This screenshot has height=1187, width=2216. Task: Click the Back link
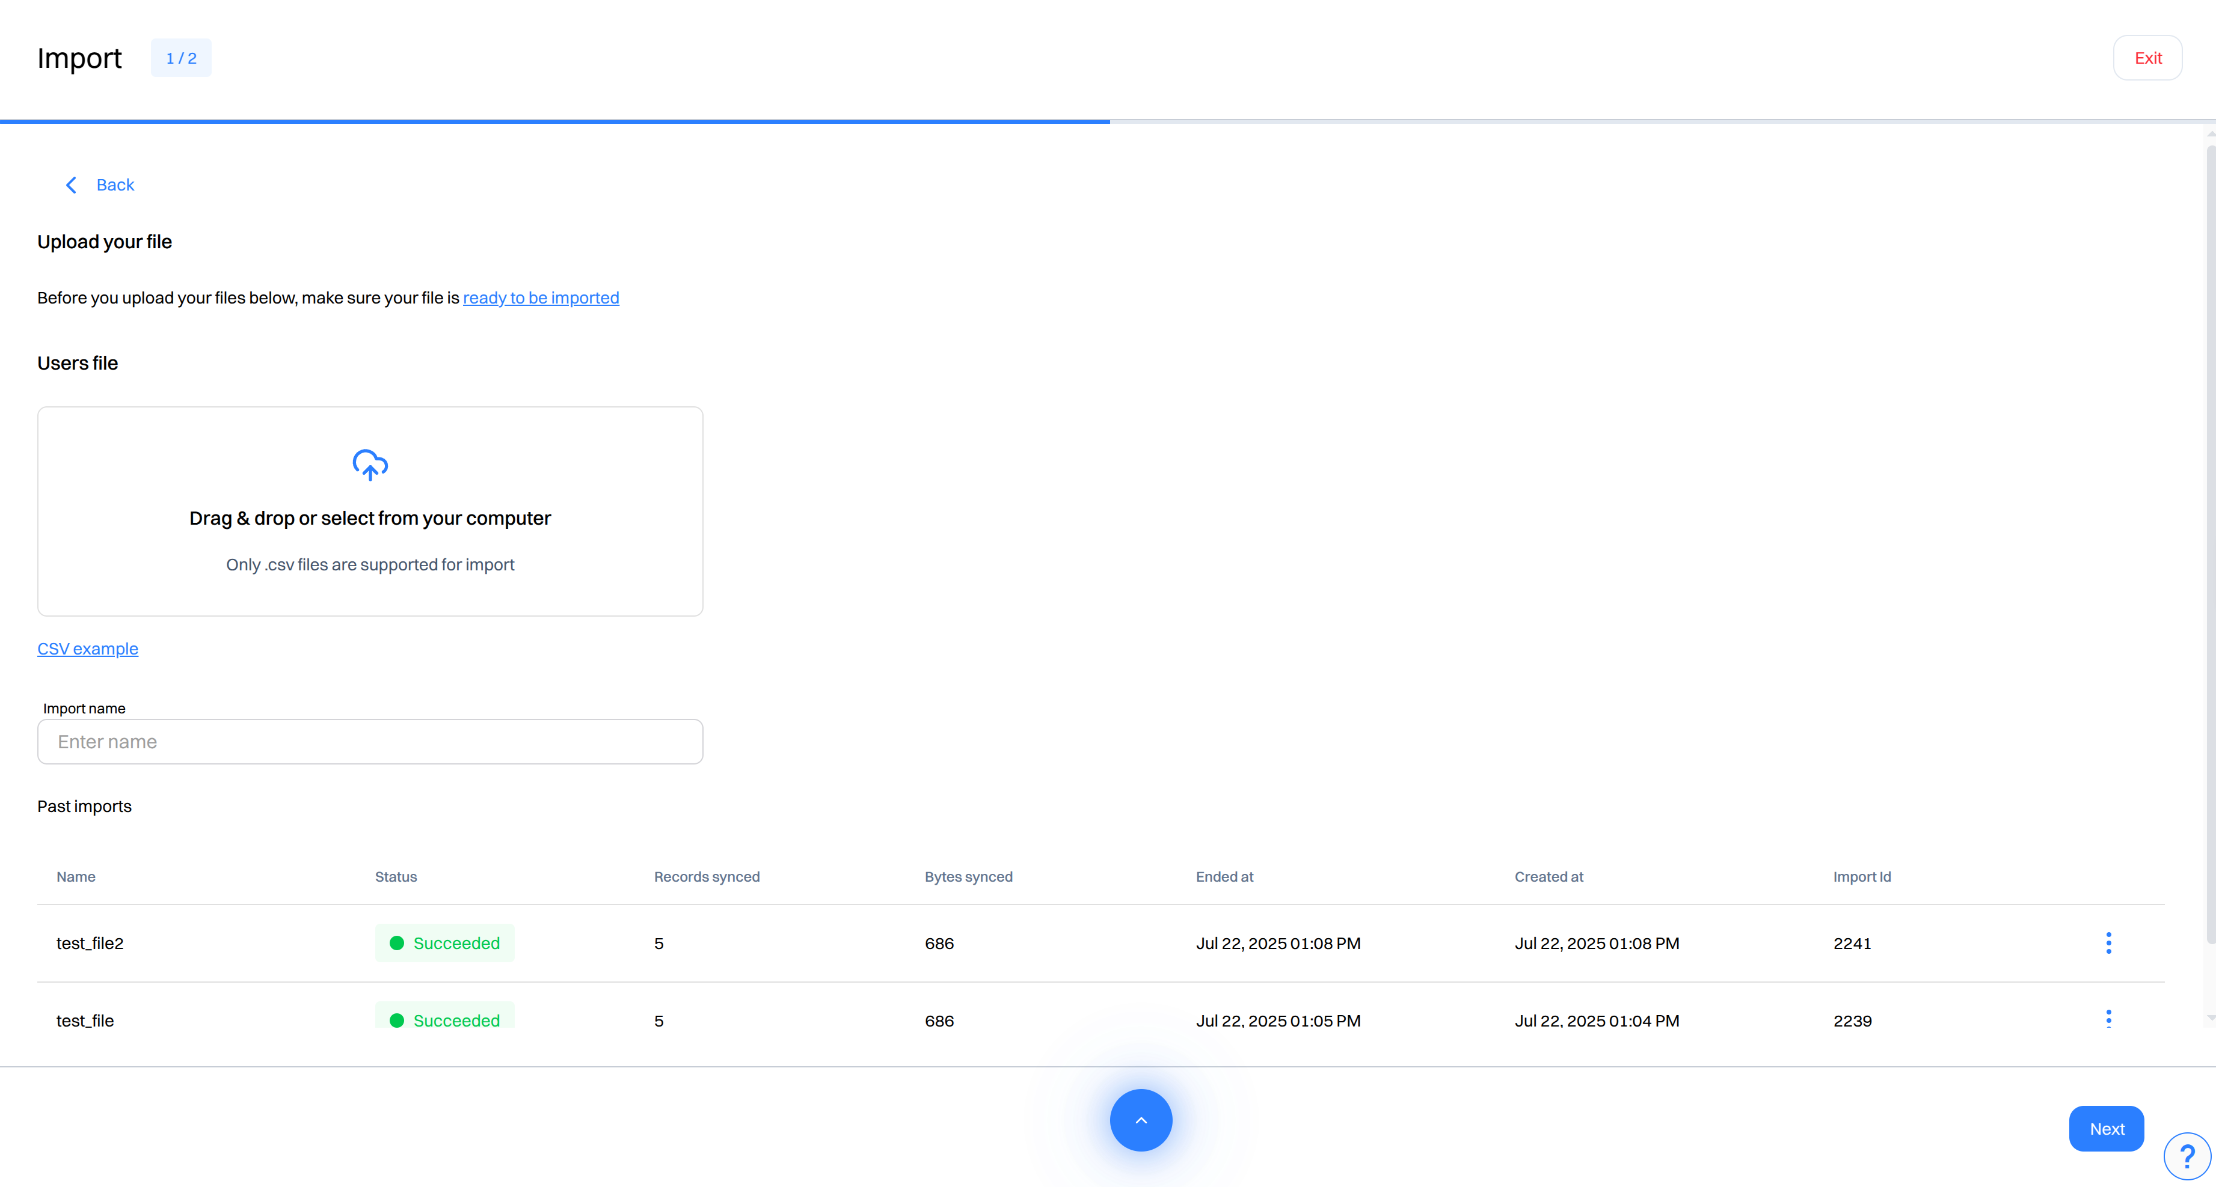[115, 185]
